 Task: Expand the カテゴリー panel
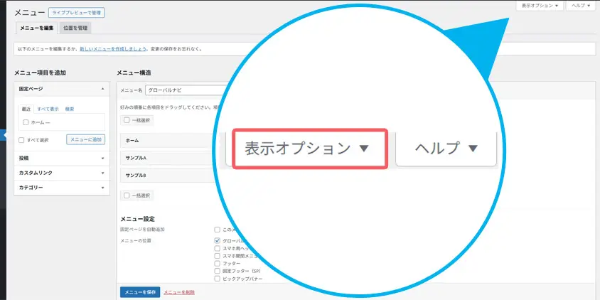click(62, 188)
